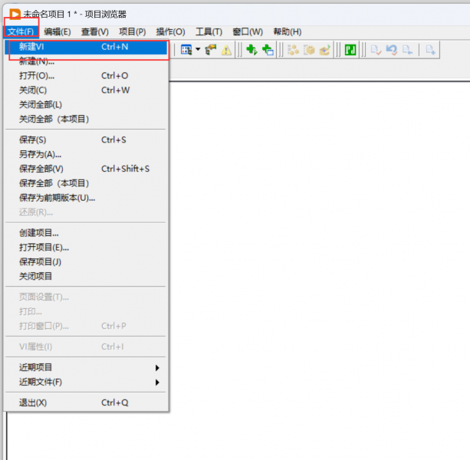The height and width of the screenshot is (460, 470).
Task: Expand the 近期项目 submenu
Action: pos(86,368)
